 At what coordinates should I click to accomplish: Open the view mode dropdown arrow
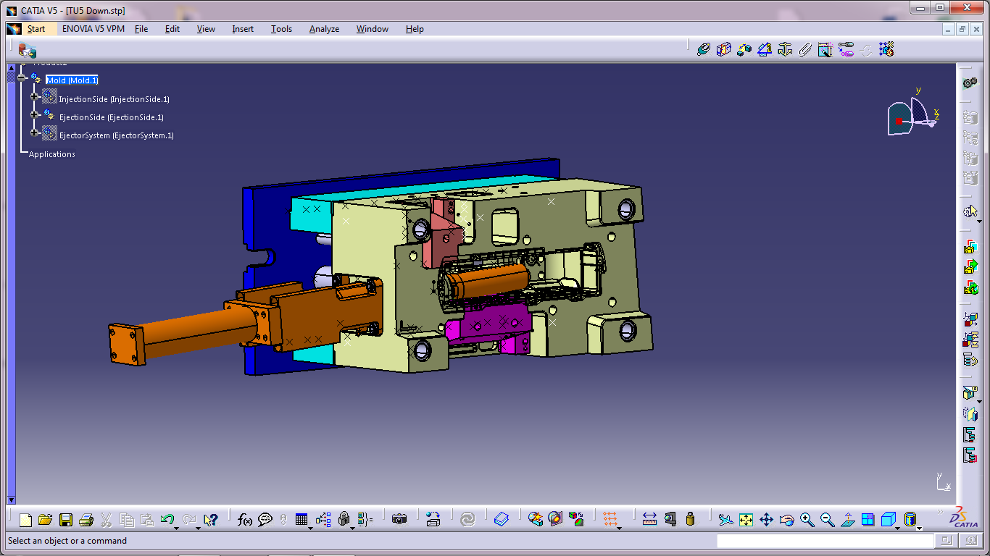tap(920, 527)
